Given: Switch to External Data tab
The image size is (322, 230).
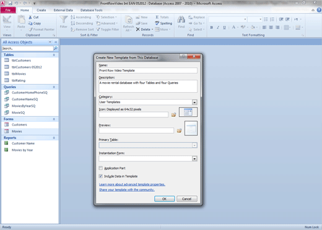Looking at the screenshot, I should point(63,10).
